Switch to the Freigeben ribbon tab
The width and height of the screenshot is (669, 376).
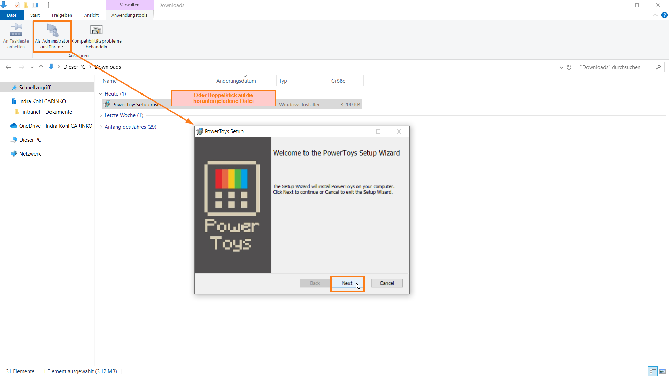[62, 15]
